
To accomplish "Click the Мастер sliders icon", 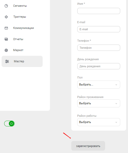I will pyautogui.click(x=7, y=61).
